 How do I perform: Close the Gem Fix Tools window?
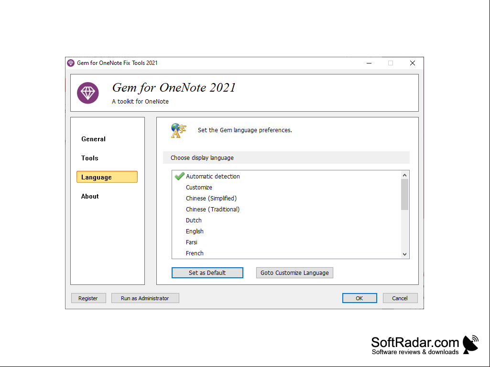click(x=413, y=63)
